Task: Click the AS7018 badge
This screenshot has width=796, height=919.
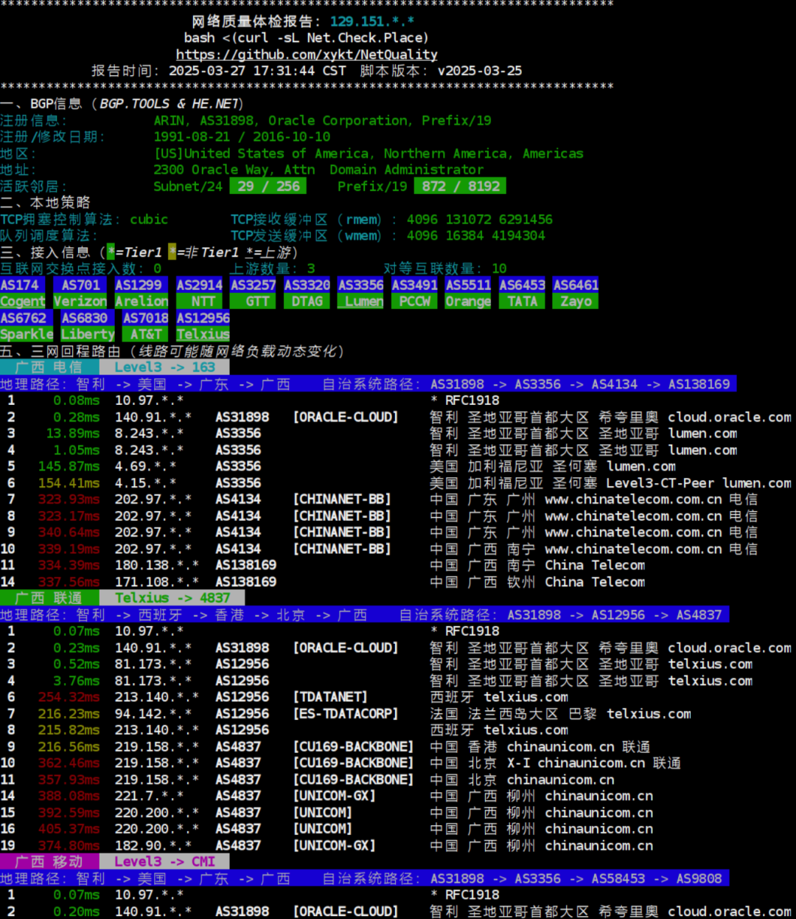Action: point(146,318)
